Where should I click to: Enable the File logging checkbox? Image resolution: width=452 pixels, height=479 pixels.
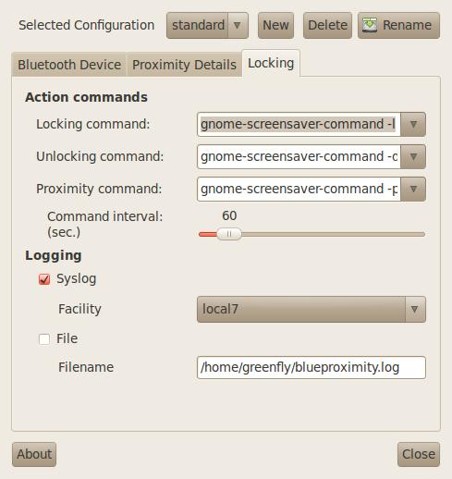point(44,339)
